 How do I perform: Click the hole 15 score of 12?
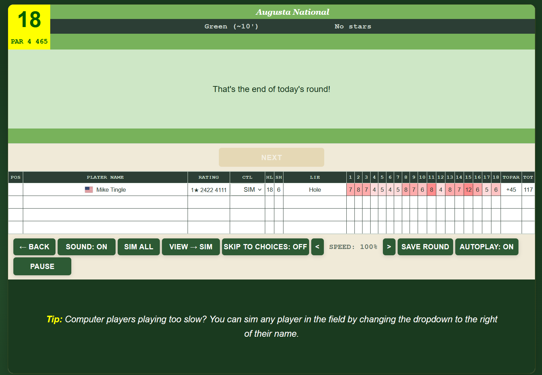click(468, 190)
